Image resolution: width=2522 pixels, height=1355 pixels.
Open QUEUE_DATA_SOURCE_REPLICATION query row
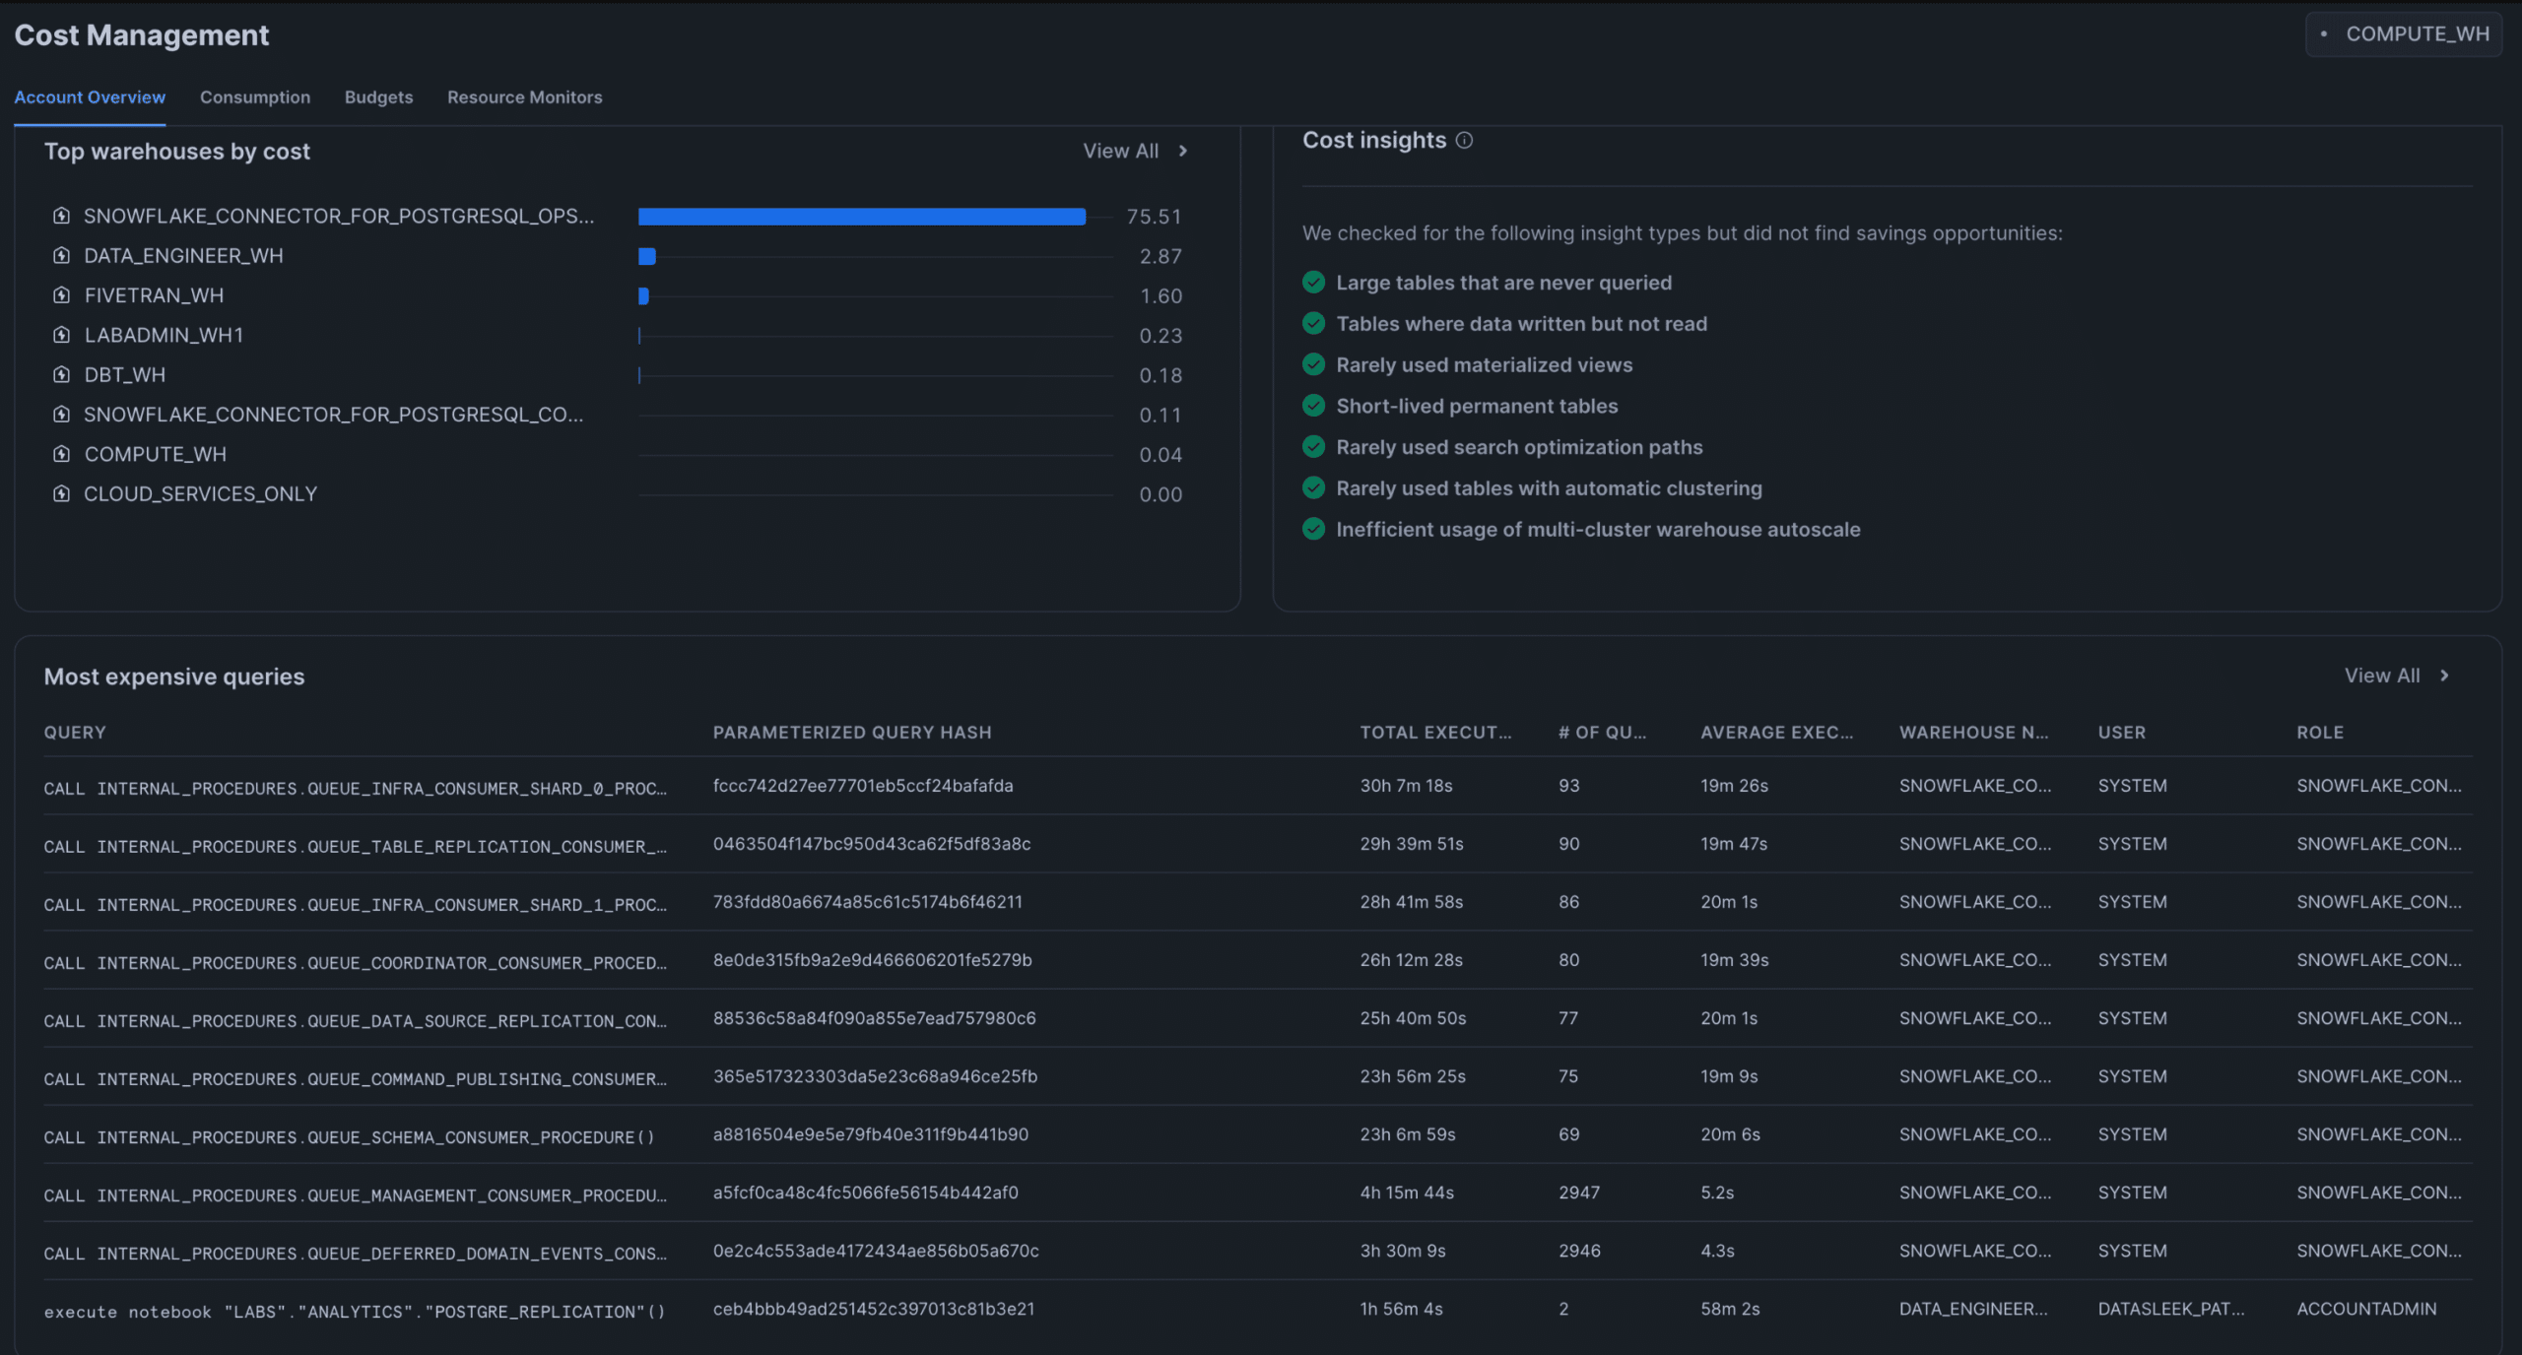[1258, 1018]
